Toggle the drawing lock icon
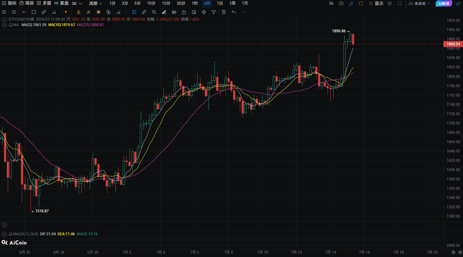 (184, 12)
